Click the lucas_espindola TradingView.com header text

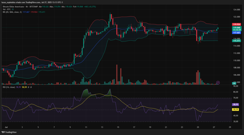coord(32,2)
